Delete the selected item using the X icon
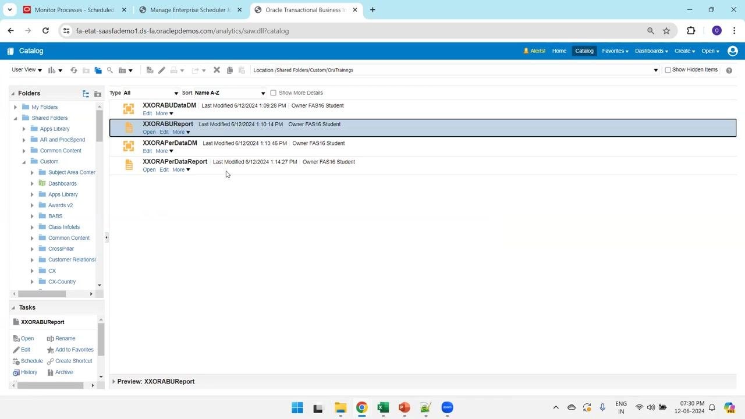The height and width of the screenshot is (419, 745). pos(217,70)
